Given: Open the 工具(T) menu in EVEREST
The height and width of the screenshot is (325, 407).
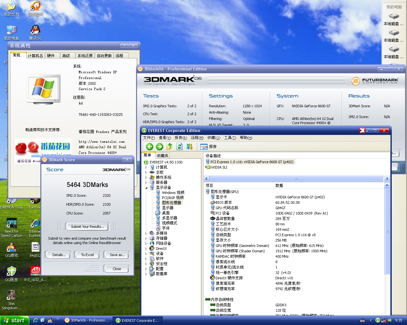Looking at the screenshot, I should tap(230, 138).
